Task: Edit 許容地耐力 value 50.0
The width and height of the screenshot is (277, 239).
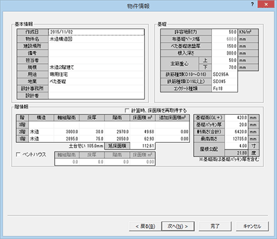Action: click(224, 32)
